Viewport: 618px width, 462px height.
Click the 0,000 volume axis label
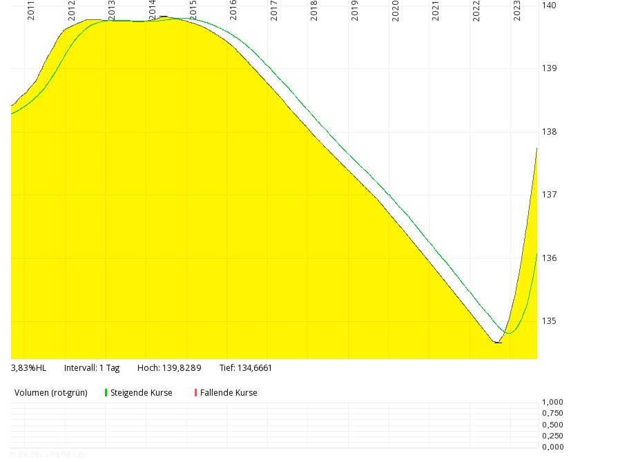point(552,447)
